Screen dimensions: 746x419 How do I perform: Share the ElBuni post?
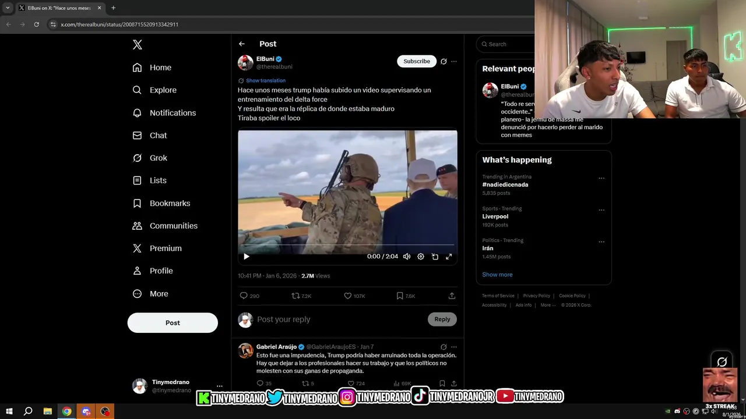click(452, 296)
